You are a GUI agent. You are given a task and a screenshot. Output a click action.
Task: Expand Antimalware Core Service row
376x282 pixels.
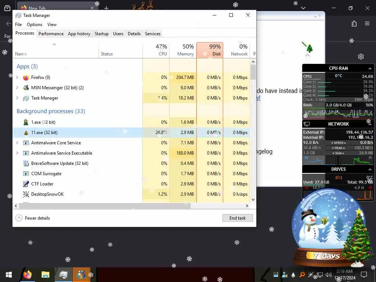pyautogui.click(x=17, y=143)
